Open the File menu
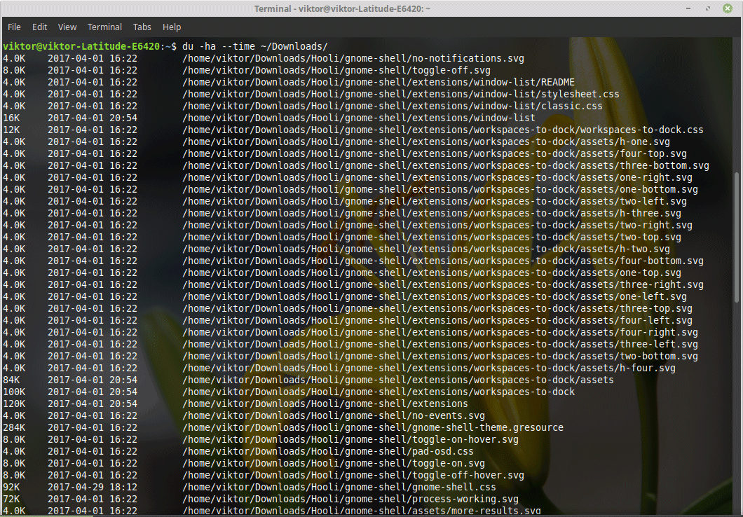The height and width of the screenshot is (517, 743). pos(14,27)
